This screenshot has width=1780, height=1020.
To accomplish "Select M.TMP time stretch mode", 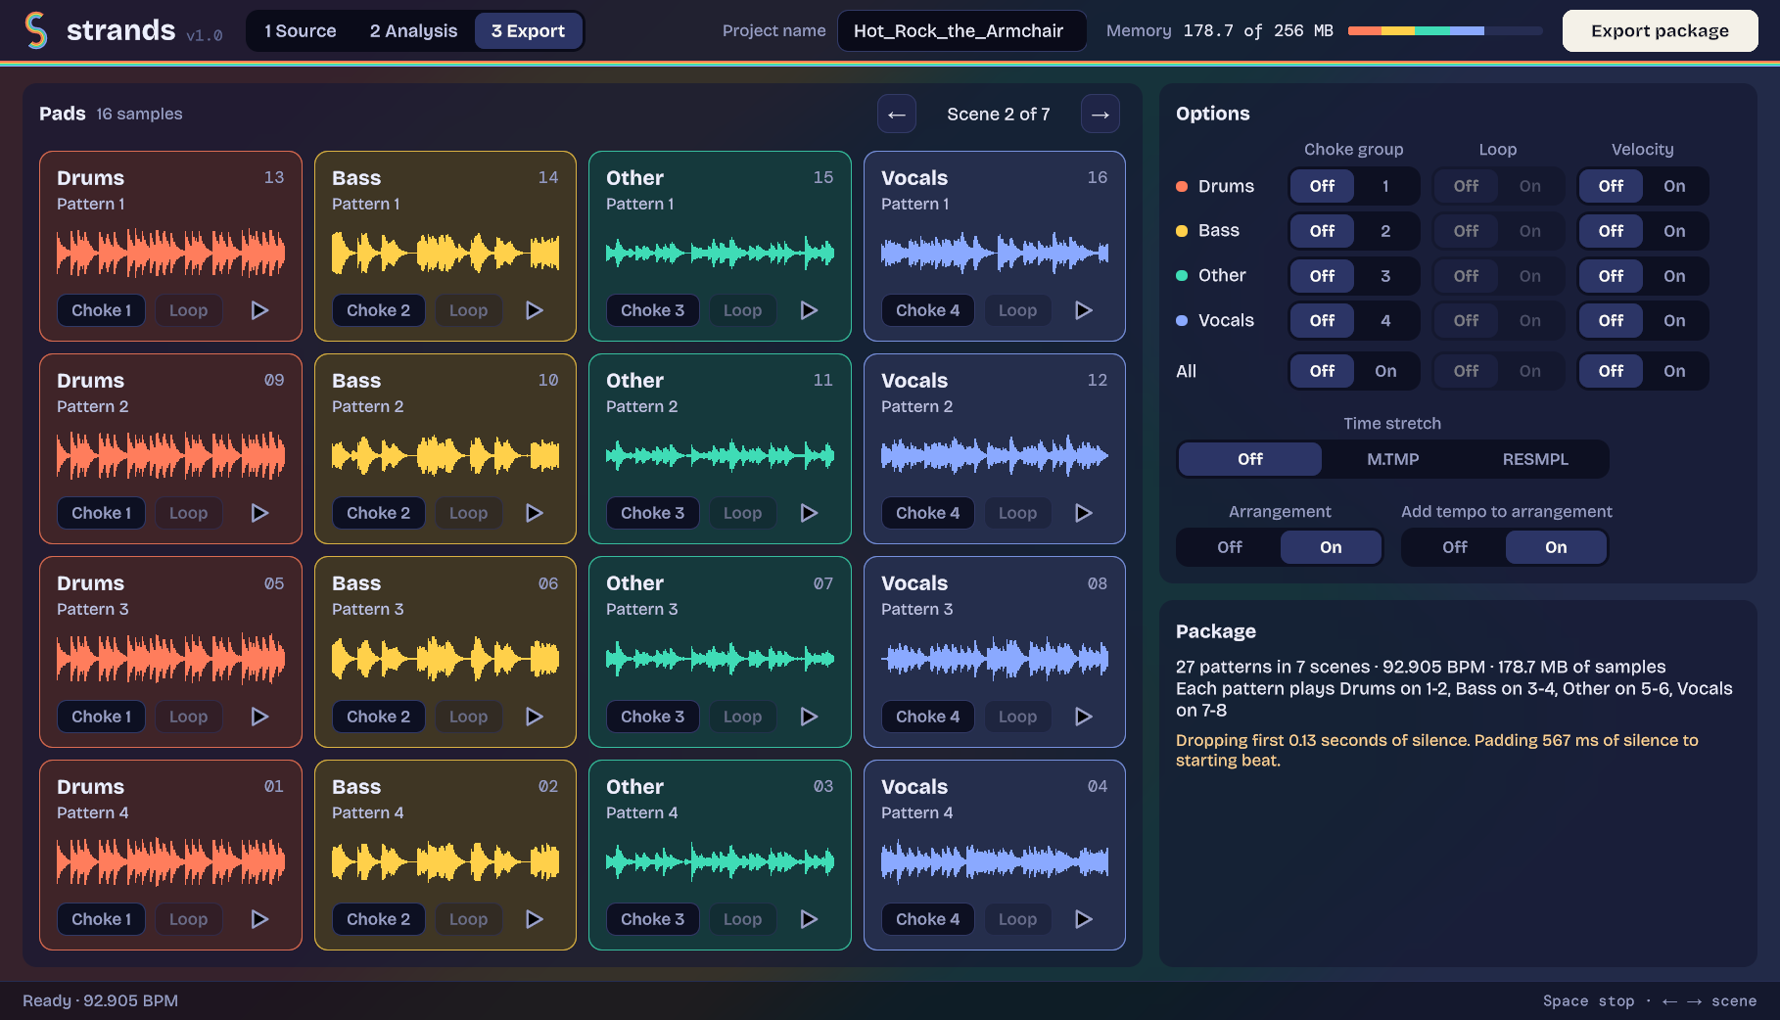I will click(x=1392, y=459).
